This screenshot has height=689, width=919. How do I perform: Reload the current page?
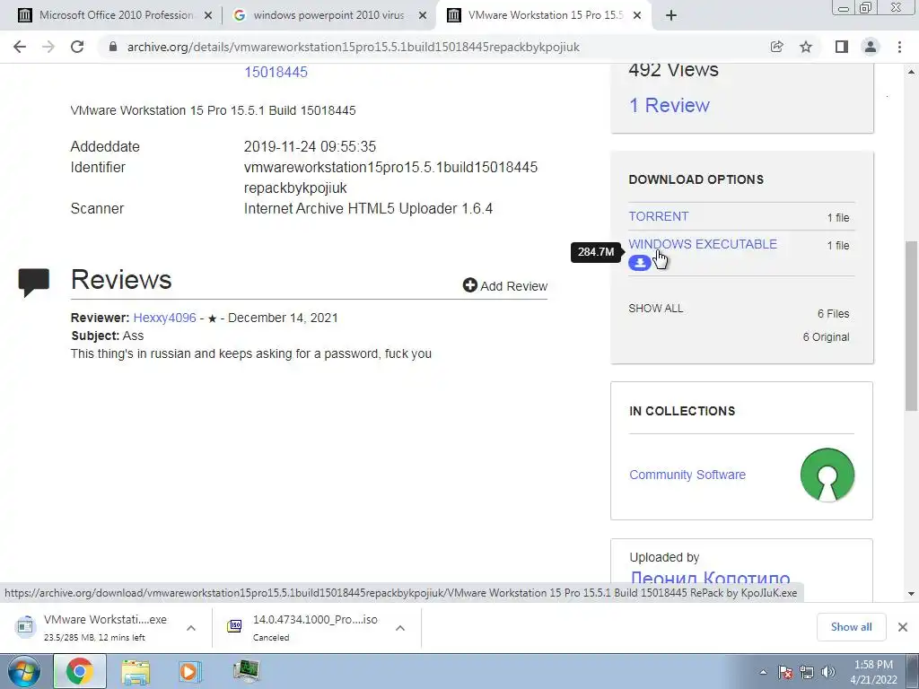(77, 47)
